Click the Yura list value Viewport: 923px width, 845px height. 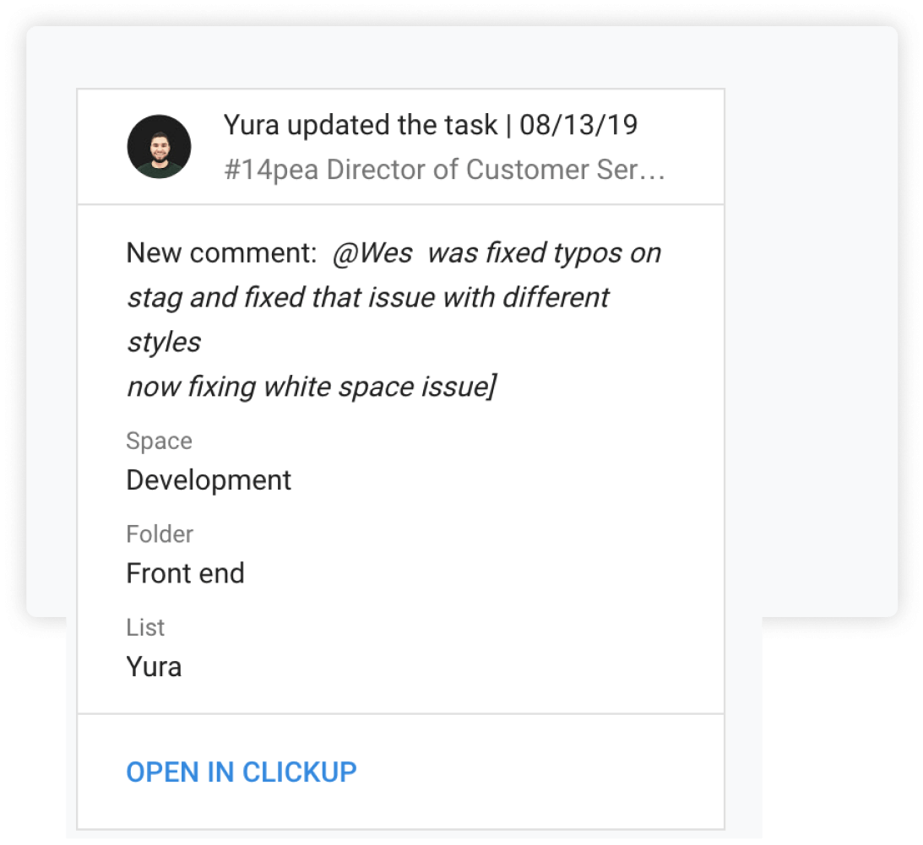click(154, 667)
